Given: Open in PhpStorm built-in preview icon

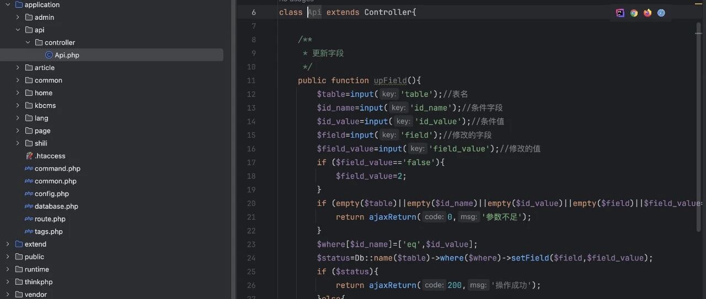Looking at the screenshot, I should coord(620,13).
